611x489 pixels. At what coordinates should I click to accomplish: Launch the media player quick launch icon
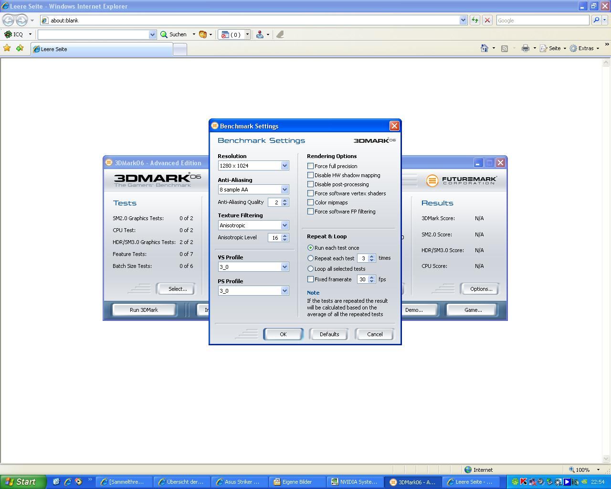point(78,482)
